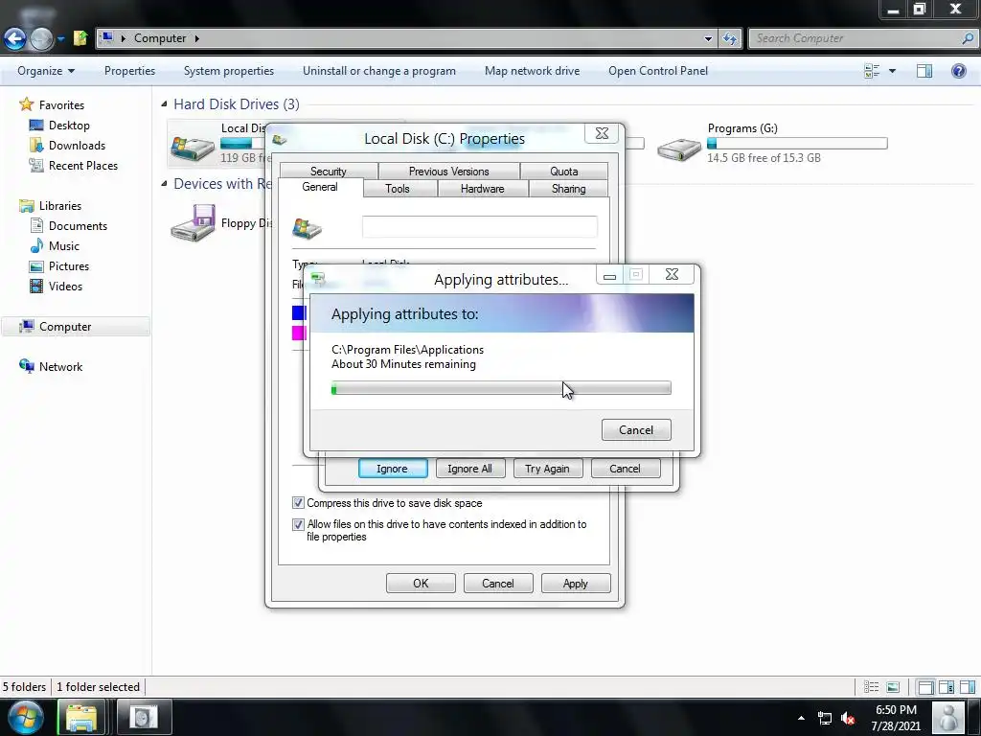
Task: Select the Programs (G:) drive icon
Action: pos(679,149)
